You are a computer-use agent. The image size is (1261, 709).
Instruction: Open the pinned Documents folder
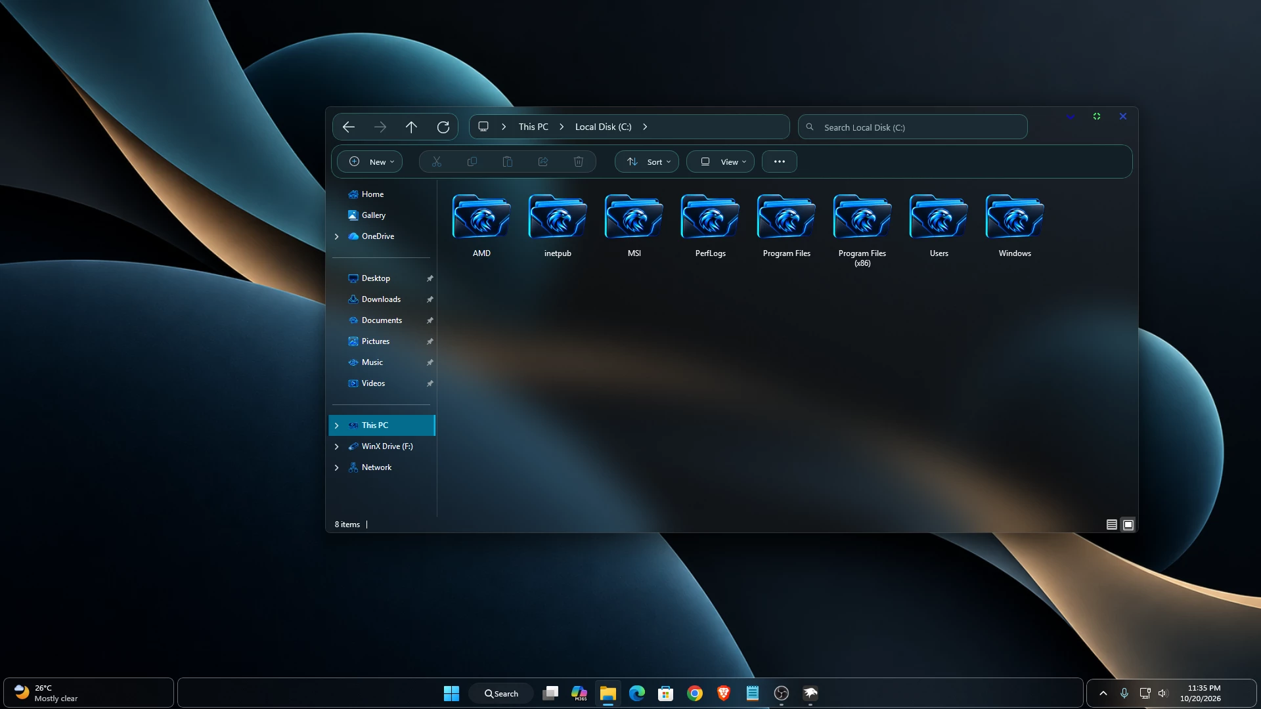click(381, 320)
